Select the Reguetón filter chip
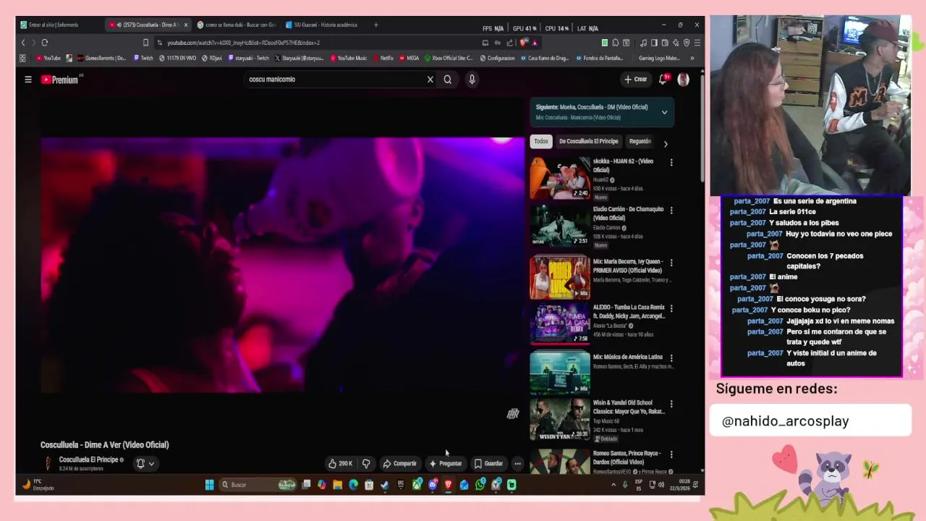Image resolution: width=926 pixels, height=521 pixels. coord(640,142)
